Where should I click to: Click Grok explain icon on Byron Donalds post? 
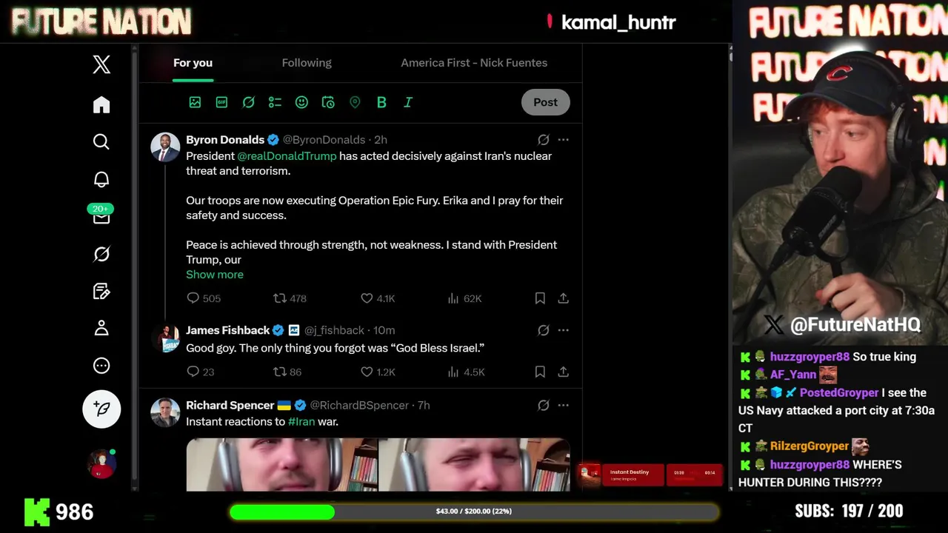coord(543,139)
